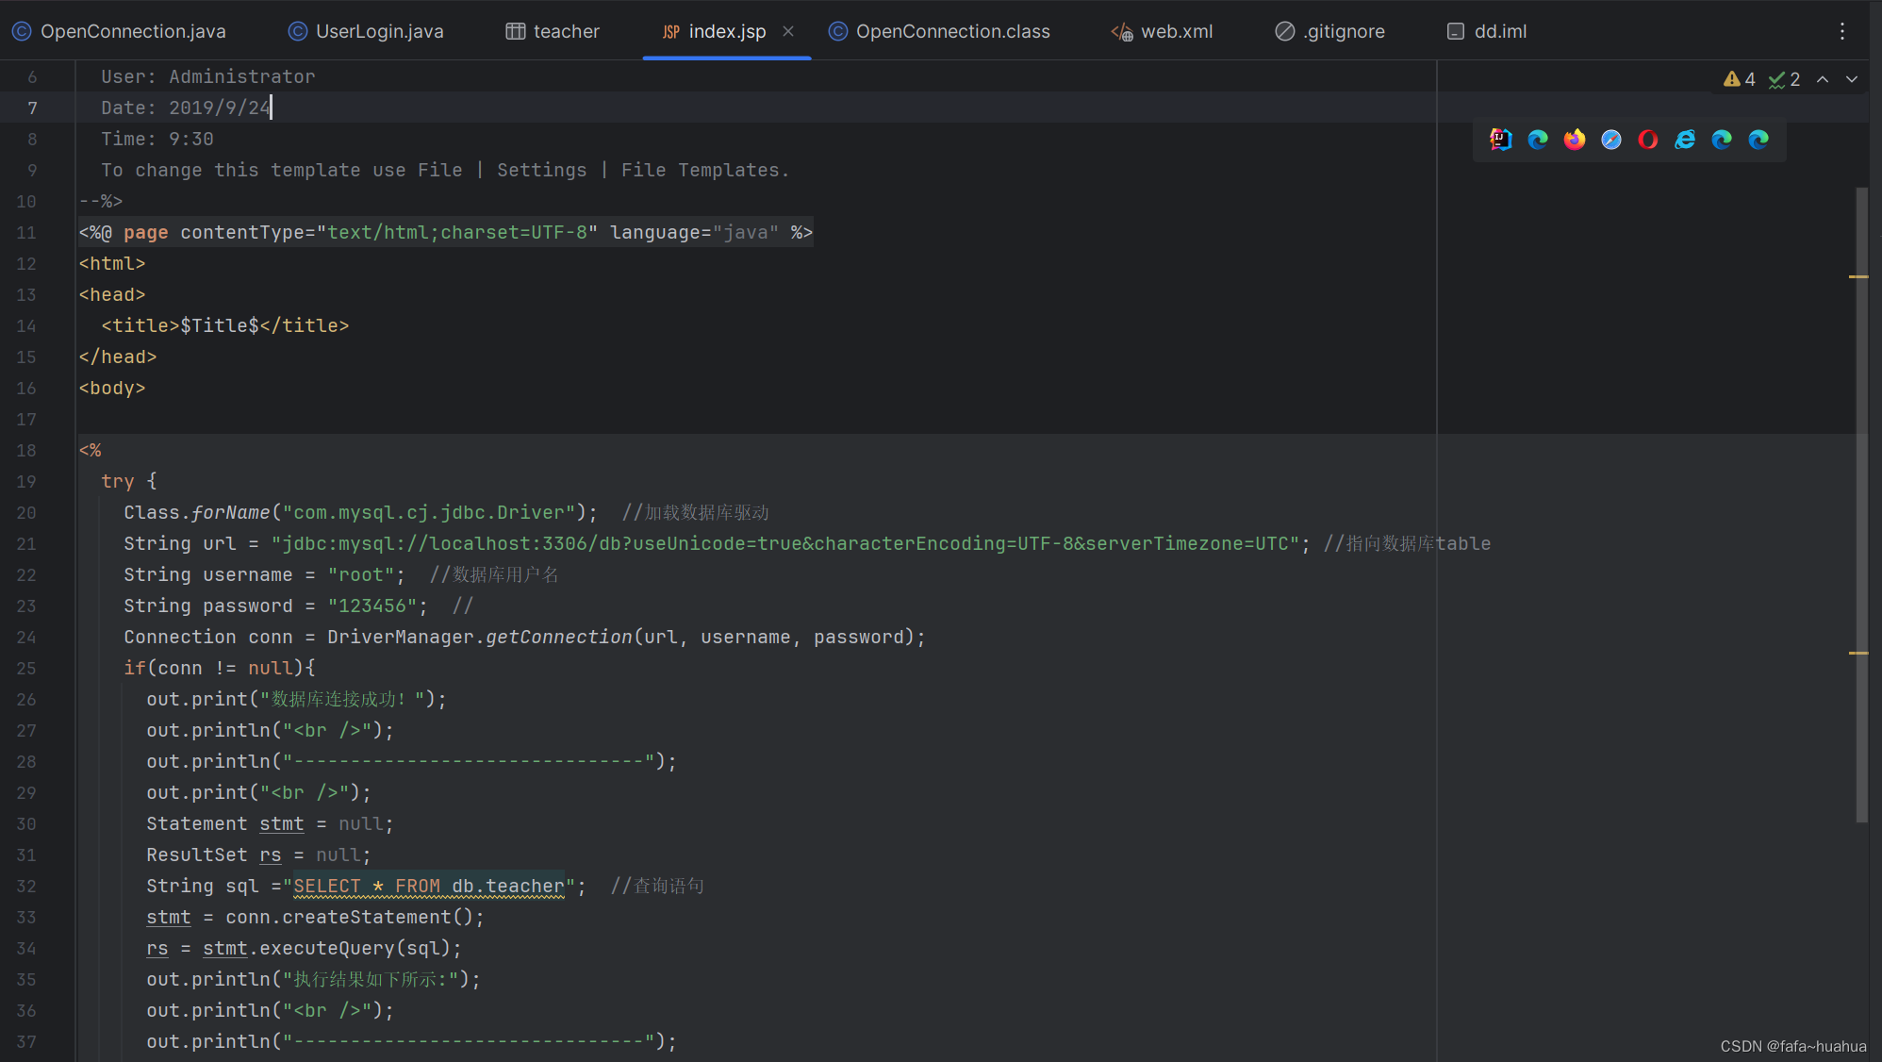Click the next-problem down chevron
The height and width of the screenshot is (1062, 1882).
pos(1852,79)
